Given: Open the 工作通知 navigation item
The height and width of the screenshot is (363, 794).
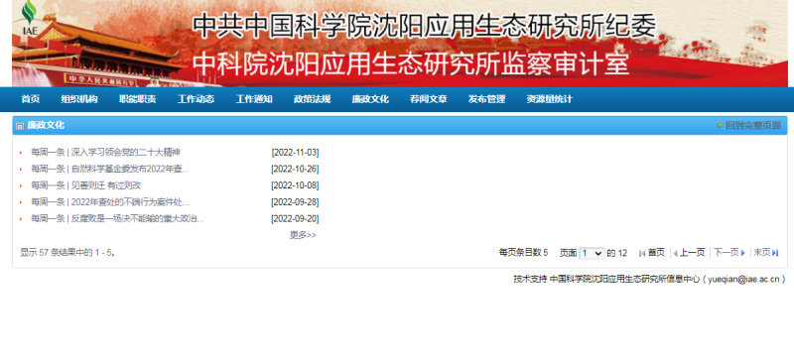Looking at the screenshot, I should 254,99.
